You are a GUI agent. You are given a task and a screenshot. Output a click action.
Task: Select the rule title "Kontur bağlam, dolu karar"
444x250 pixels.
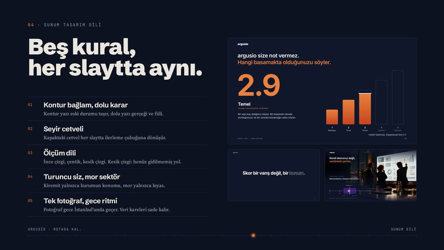click(86, 105)
